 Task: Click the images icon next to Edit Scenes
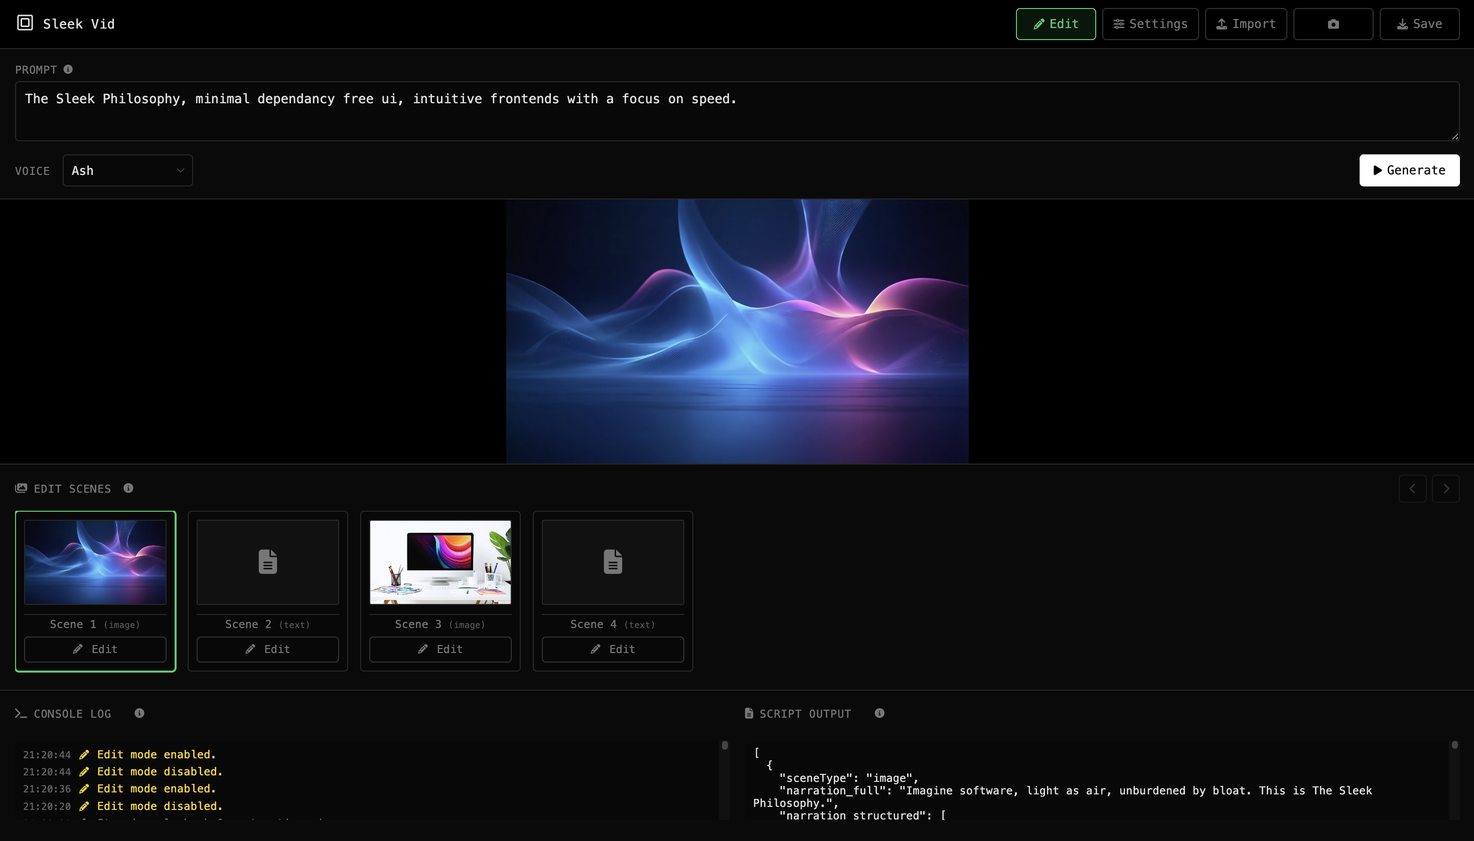coord(21,488)
